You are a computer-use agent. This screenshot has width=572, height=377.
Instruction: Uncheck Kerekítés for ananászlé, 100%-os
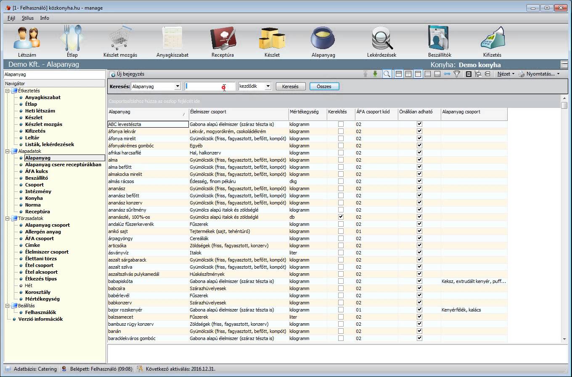pos(341,217)
